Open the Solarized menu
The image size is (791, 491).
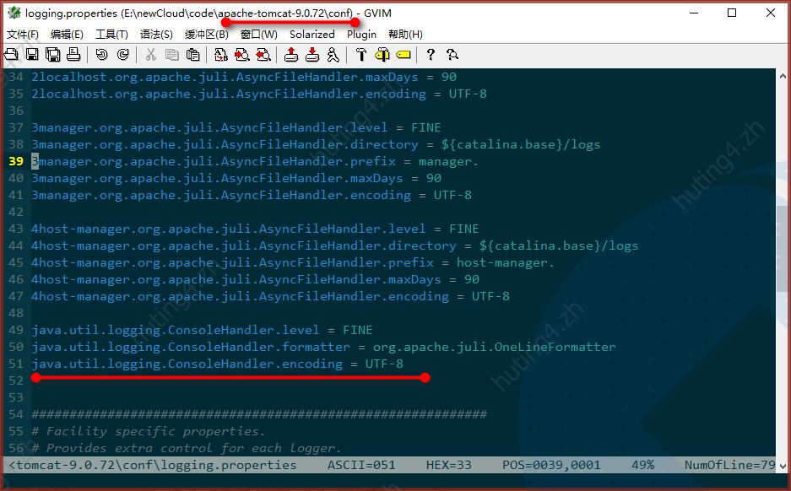[312, 35]
